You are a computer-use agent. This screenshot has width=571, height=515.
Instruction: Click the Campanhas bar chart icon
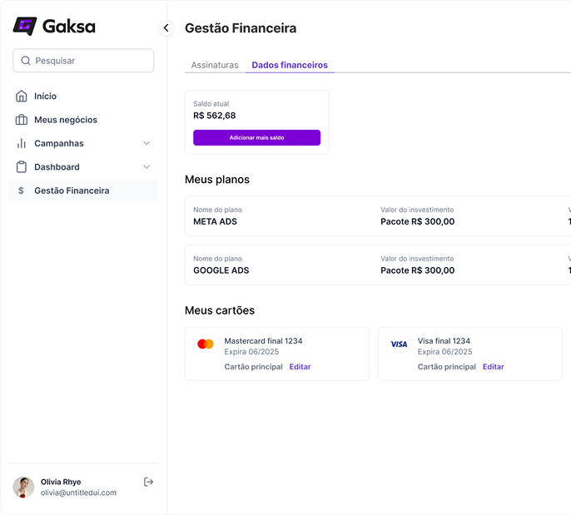tap(22, 143)
